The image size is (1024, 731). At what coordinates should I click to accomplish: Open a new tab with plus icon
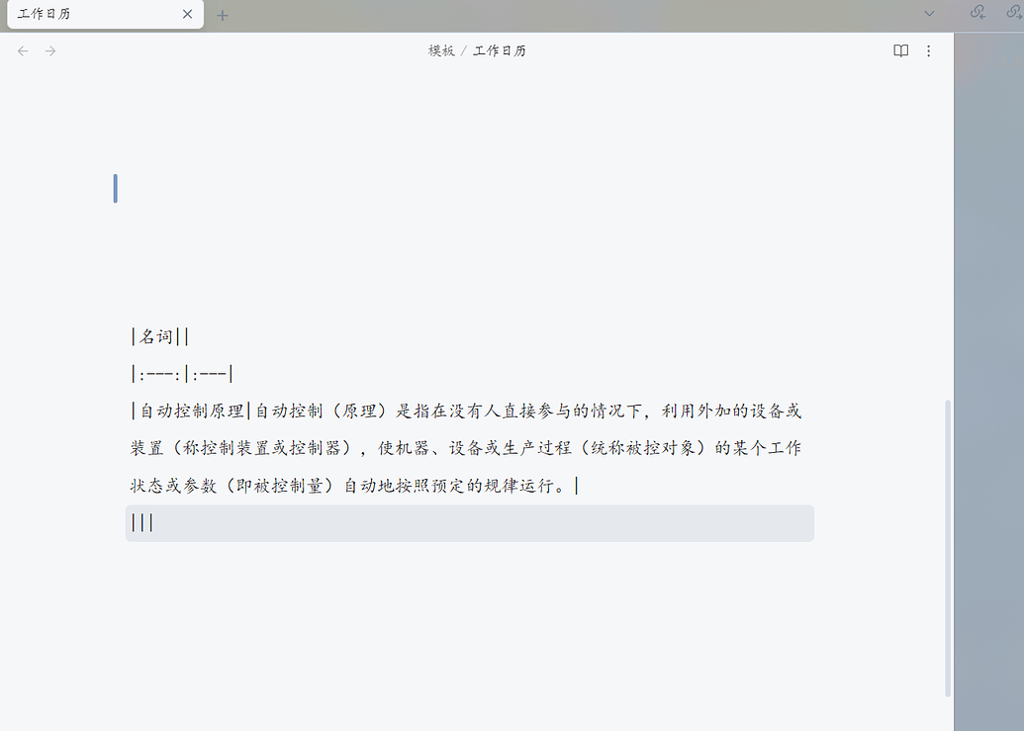pos(223,15)
